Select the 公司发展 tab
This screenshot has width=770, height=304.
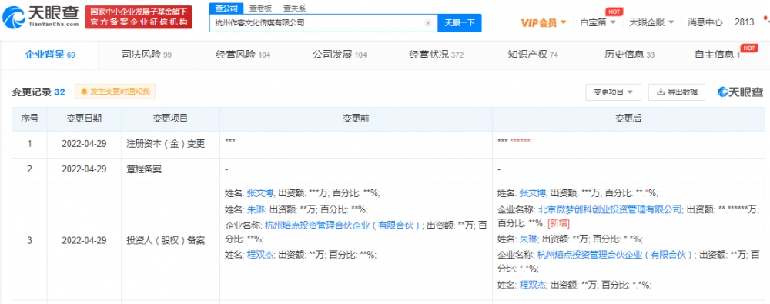(340, 55)
